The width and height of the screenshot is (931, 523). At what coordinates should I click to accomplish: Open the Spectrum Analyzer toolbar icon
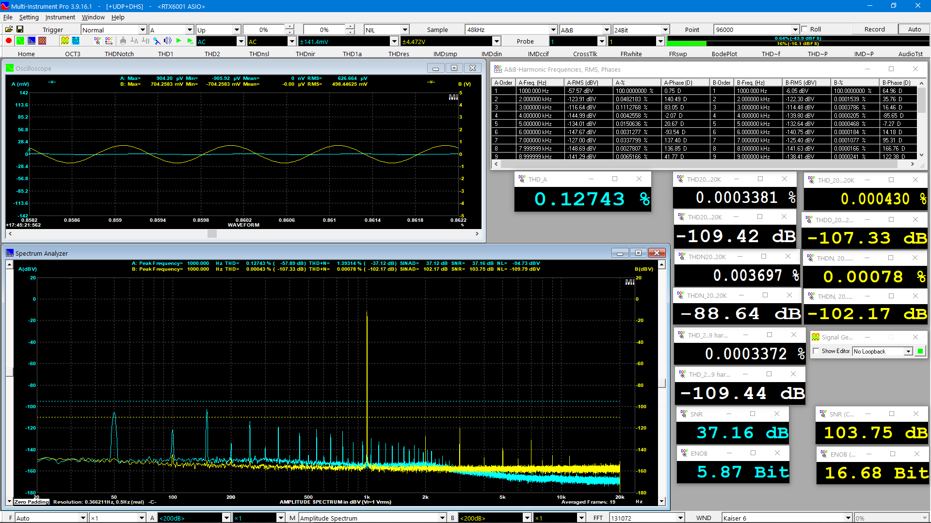[31, 41]
